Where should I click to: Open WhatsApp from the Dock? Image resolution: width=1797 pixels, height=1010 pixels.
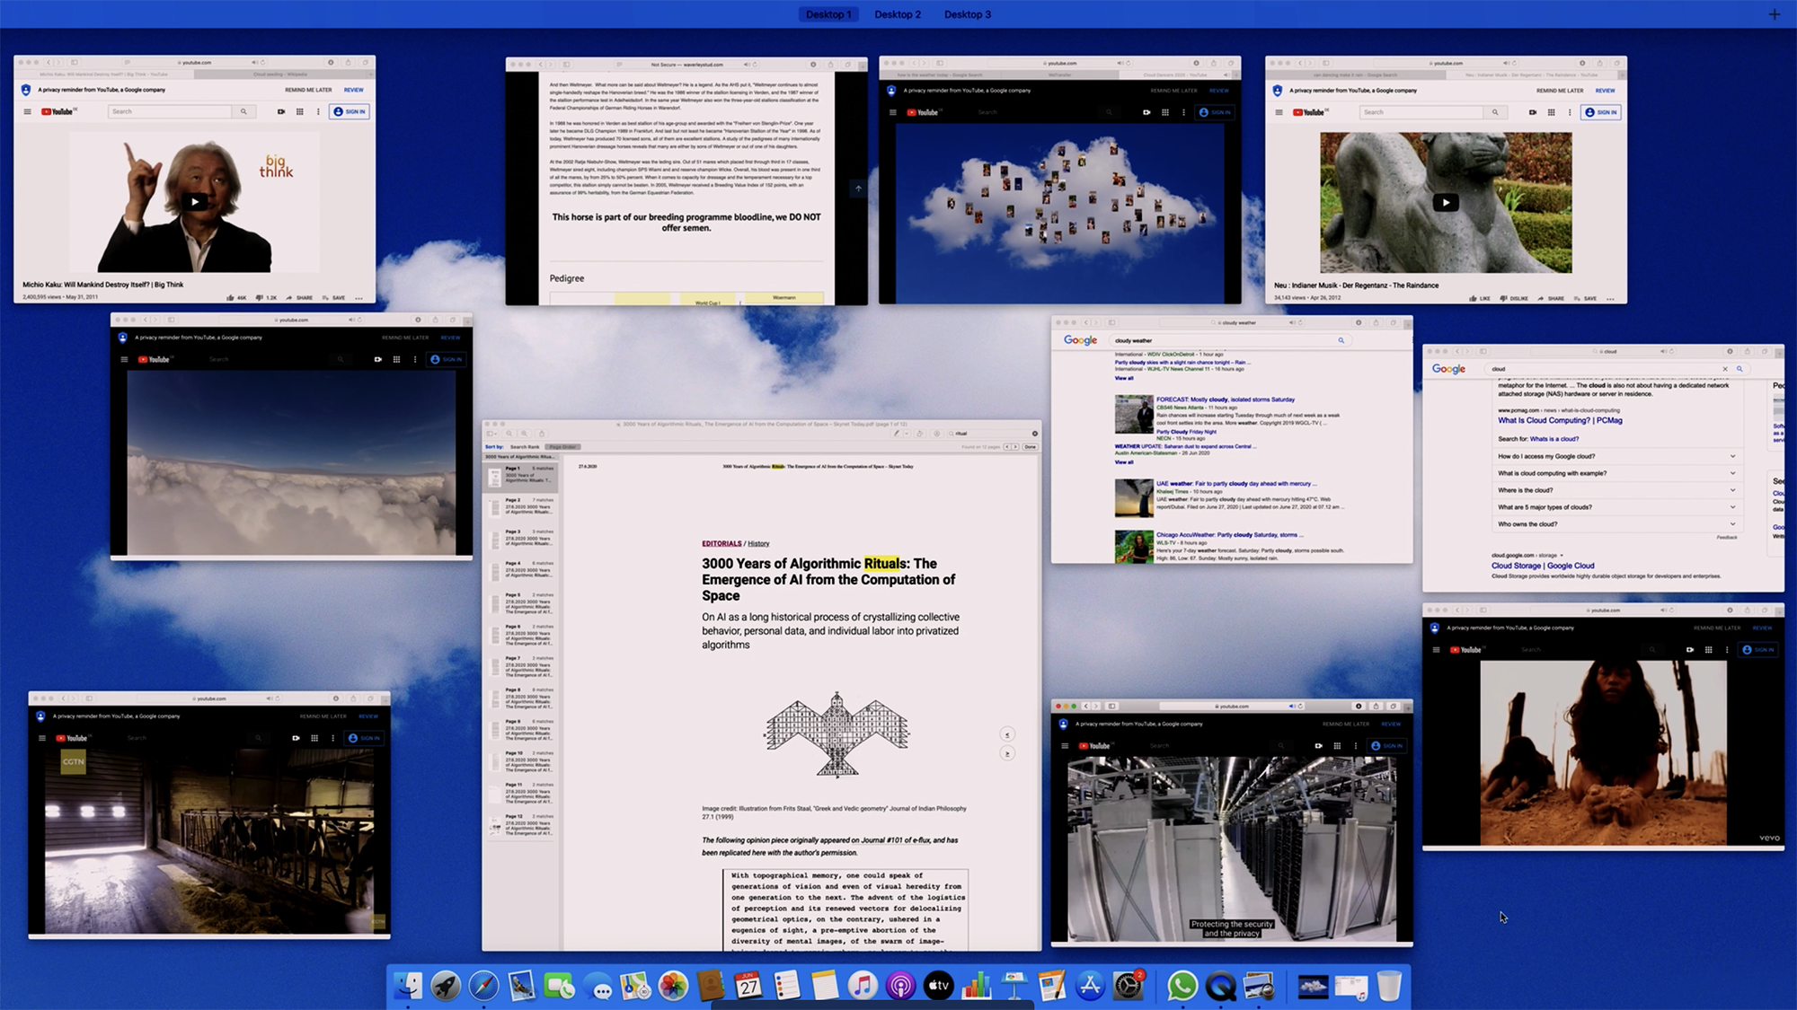[1182, 986]
